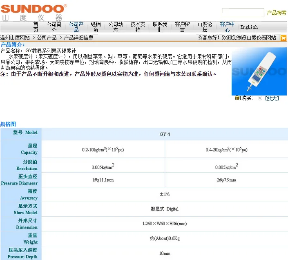This screenshot has height=260, width=288.
Task: Click the 0.2-10kg/cm² capacity cell
Action: click(x=103, y=149)
